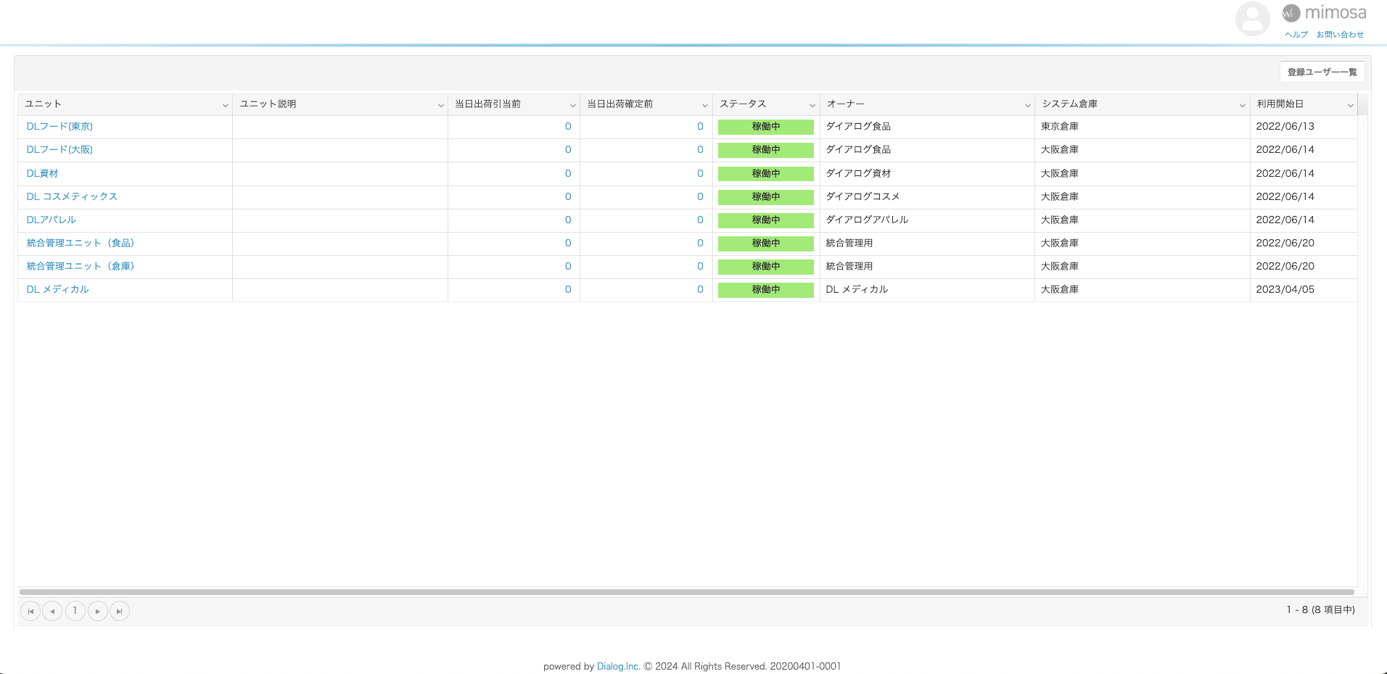The width and height of the screenshot is (1387, 674).
Task: Open the ユニット column dropdown arrow
Action: pos(225,105)
